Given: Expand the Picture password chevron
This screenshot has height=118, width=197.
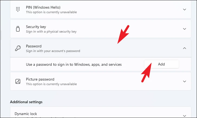Looking at the screenshot, I should 185,81.
